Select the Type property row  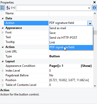[x=26, y=56]
